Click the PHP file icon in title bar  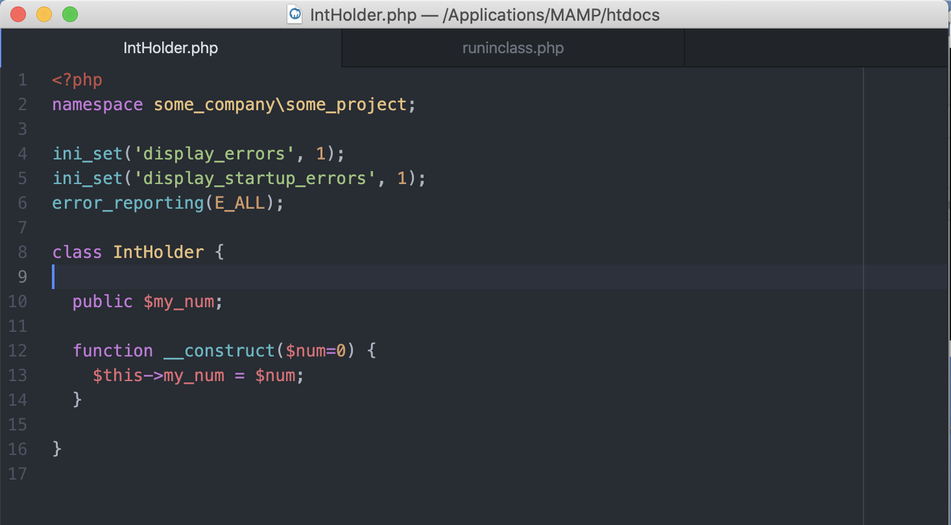[295, 14]
